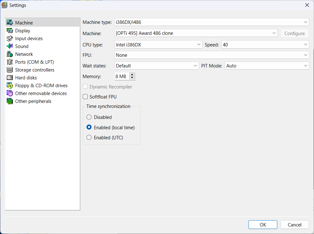Select Enabled (UTC) radio button
This screenshot has width=314, height=234.
(x=89, y=138)
